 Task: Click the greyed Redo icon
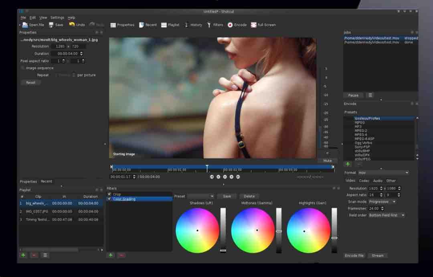92,24
